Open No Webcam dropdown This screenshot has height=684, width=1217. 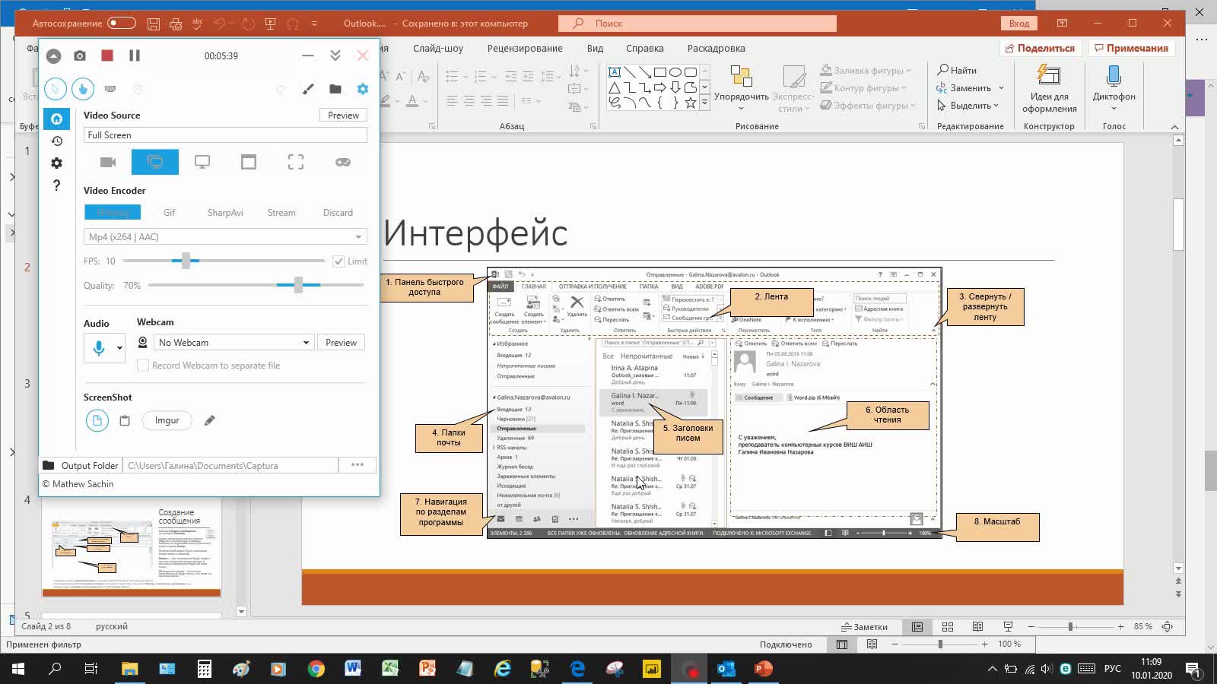[233, 343]
